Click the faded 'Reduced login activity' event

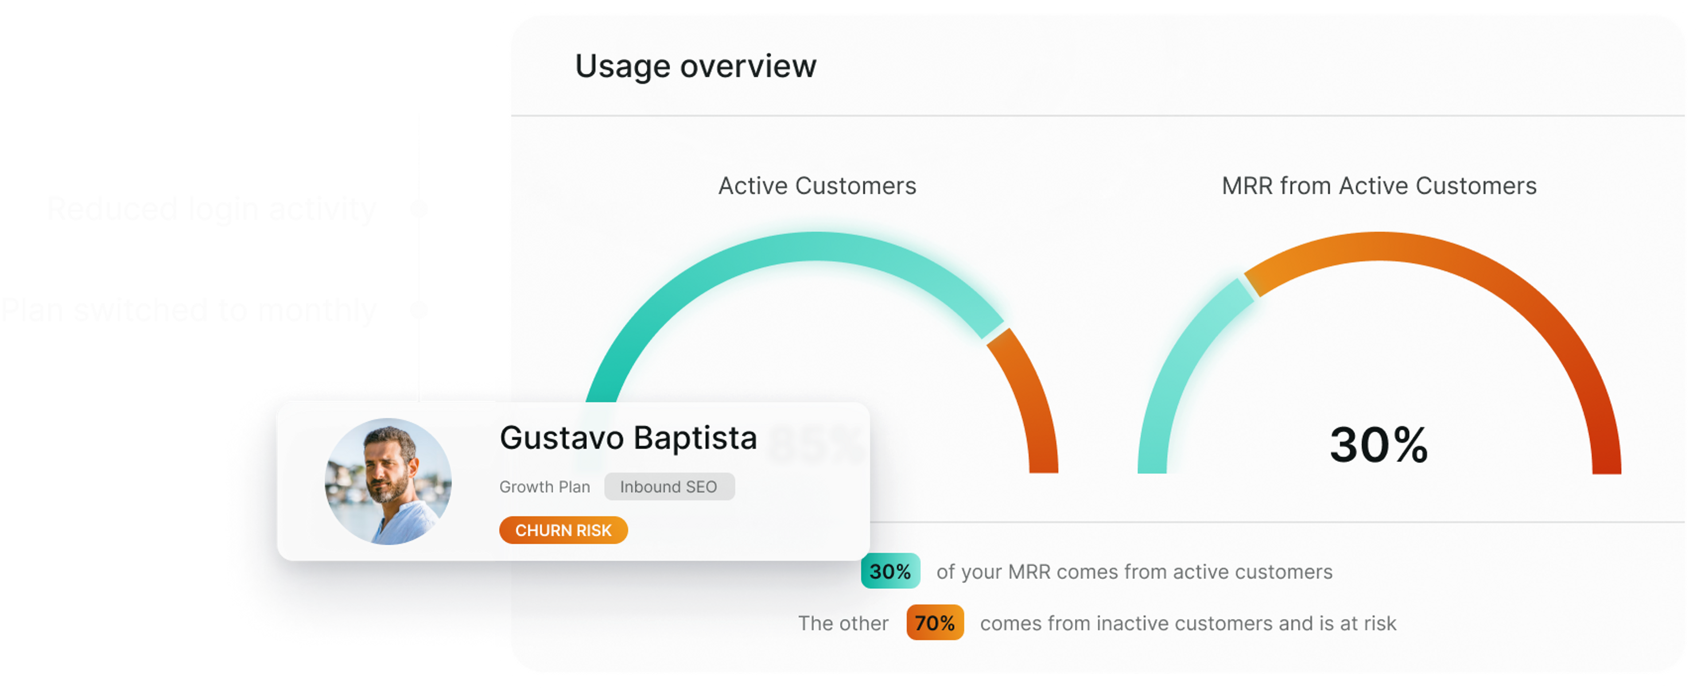click(x=211, y=209)
